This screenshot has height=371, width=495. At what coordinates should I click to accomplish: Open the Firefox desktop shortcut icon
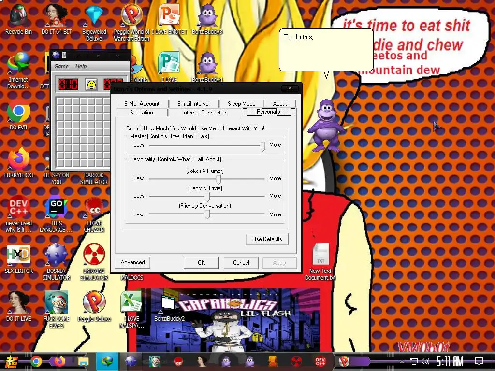tap(19, 163)
